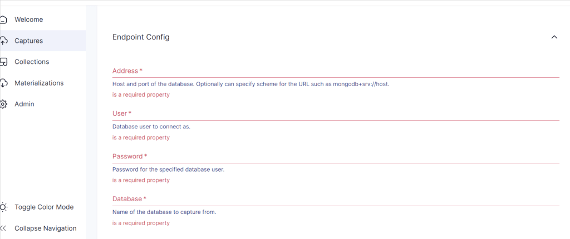
Task: Collapse Navigation sidebar label
Action: tap(46, 228)
